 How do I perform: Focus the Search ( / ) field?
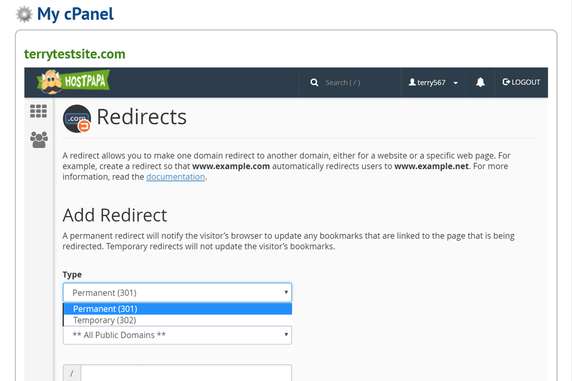pos(357,83)
